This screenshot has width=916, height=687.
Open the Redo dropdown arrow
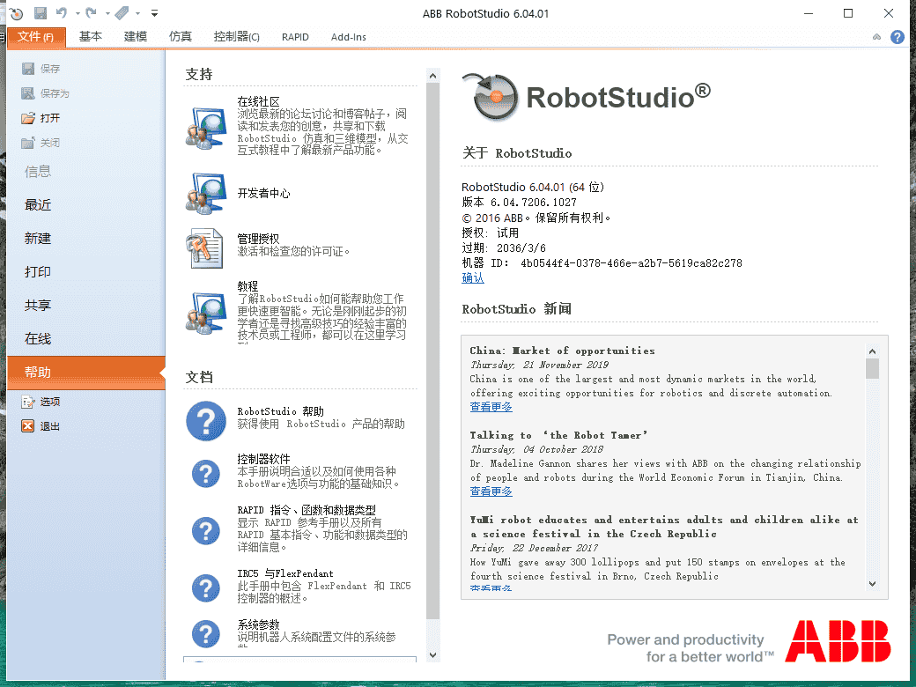tap(107, 12)
